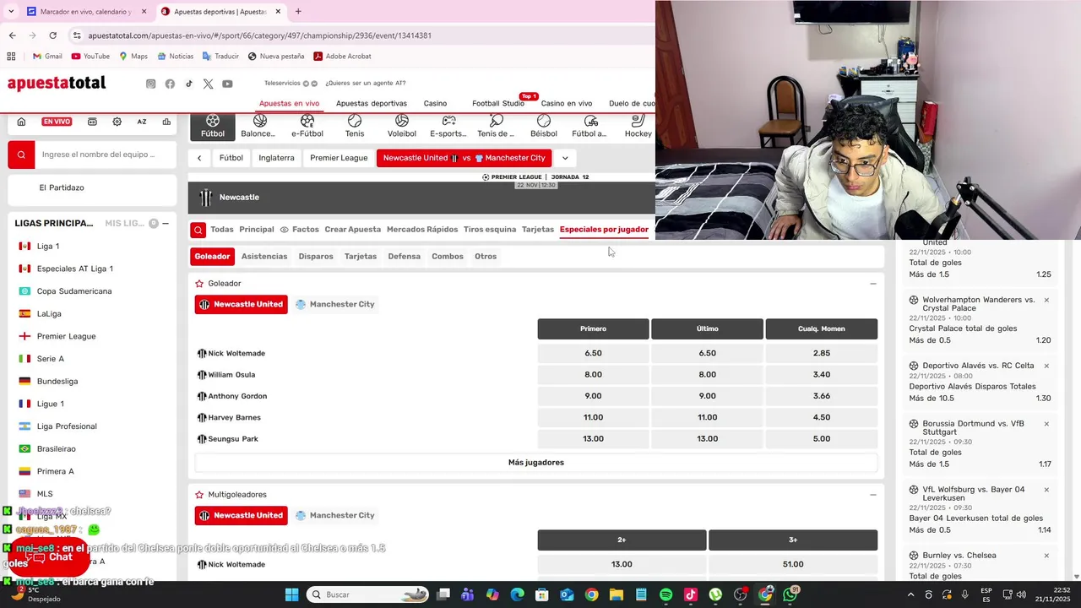The width and height of the screenshot is (1081, 608).
Task: Open the apuestatotal Facebook icon
Action: [x=170, y=84]
